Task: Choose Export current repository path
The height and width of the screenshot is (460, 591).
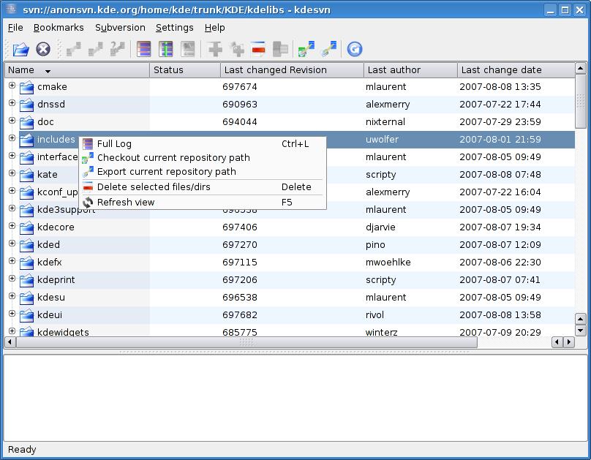Action: point(203,172)
